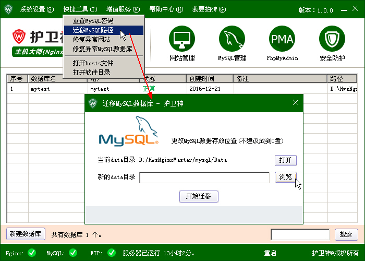
Task: Open the MySQL管理 dolphin icon
Action: 232,39
